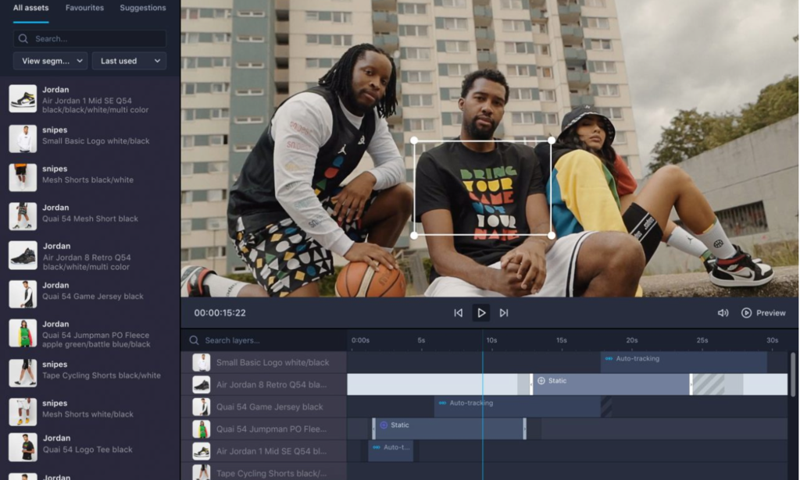Skip to previous frame button

(x=458, y=313)
